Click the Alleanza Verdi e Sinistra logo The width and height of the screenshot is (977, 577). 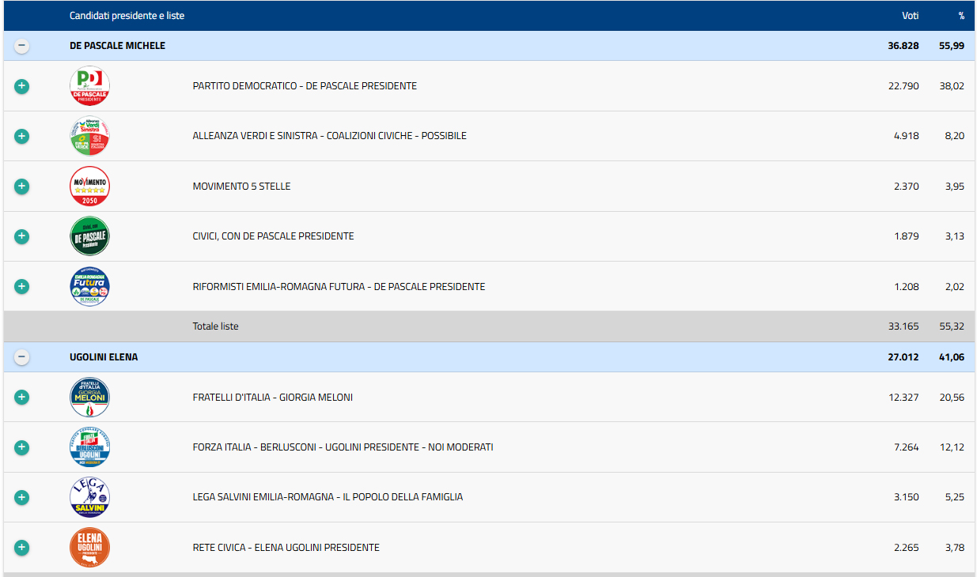click(89, 136)
